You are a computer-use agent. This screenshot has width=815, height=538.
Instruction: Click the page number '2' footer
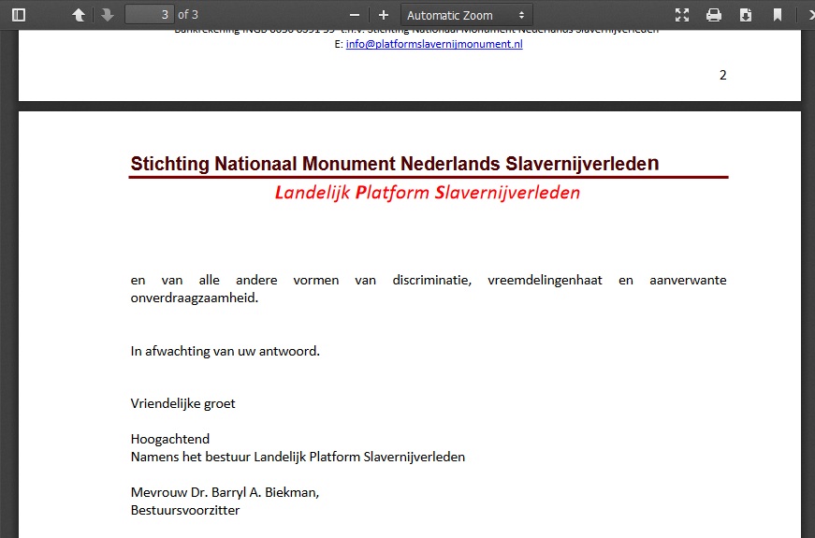coord(722,76)
